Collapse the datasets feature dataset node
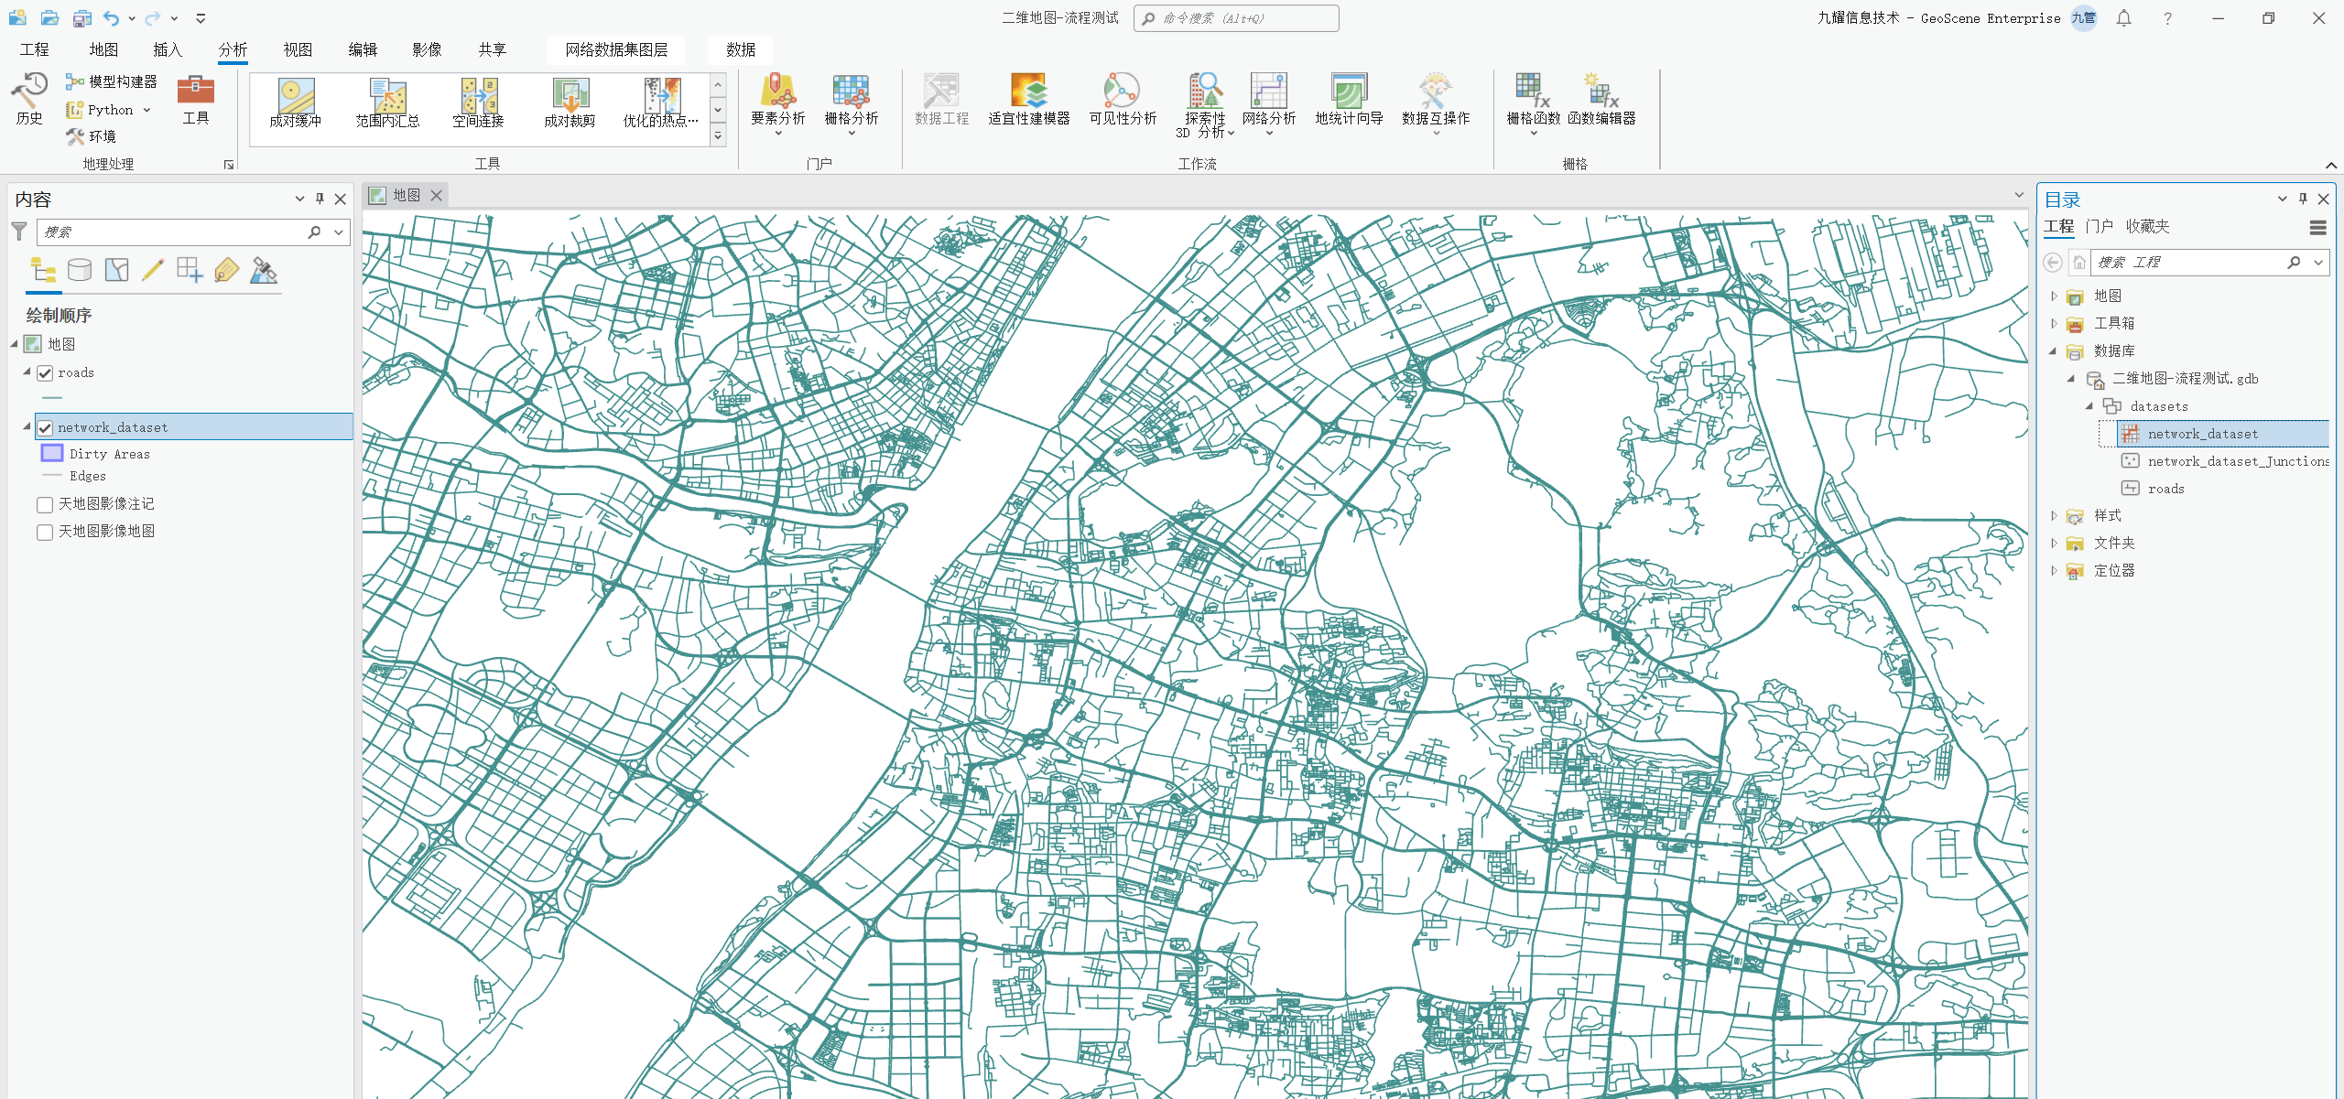The width and height of the screenshot is (2344, 1099). click(2090, 406)
